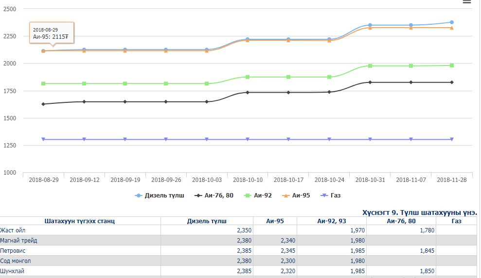Toggle Дизель түлш series in legend

(160, 196)
